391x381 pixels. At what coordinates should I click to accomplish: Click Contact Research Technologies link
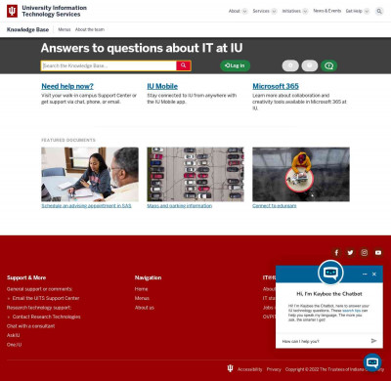click(x=46, y=317)
